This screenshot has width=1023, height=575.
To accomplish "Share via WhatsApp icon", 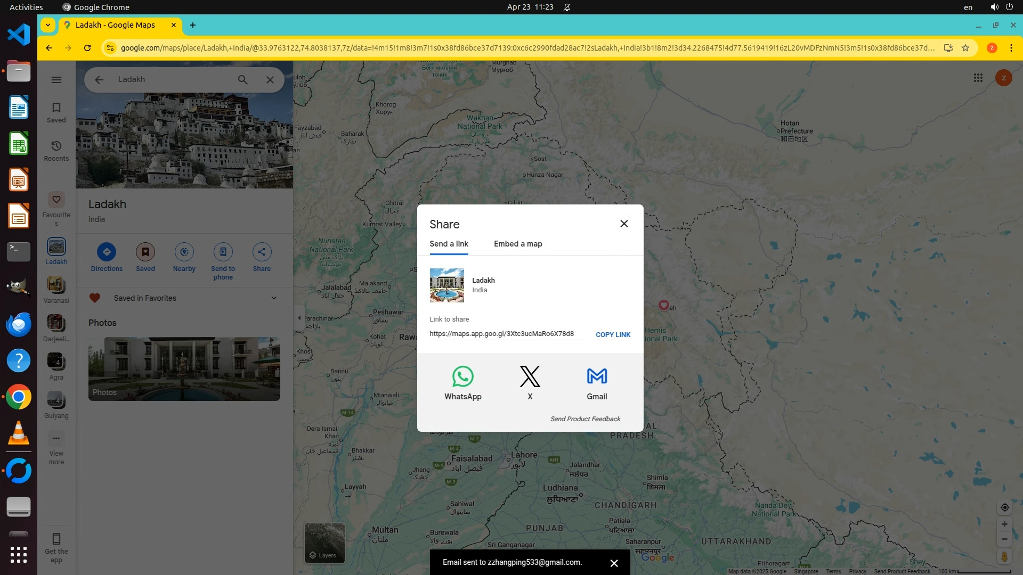I will [x=462, y=376].
